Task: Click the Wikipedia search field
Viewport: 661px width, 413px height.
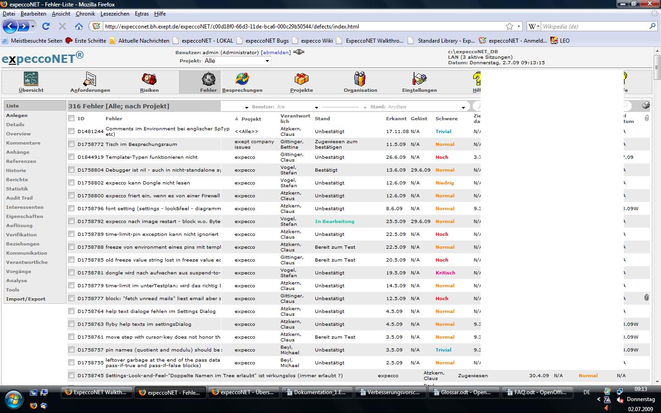Action: [594, 27]
